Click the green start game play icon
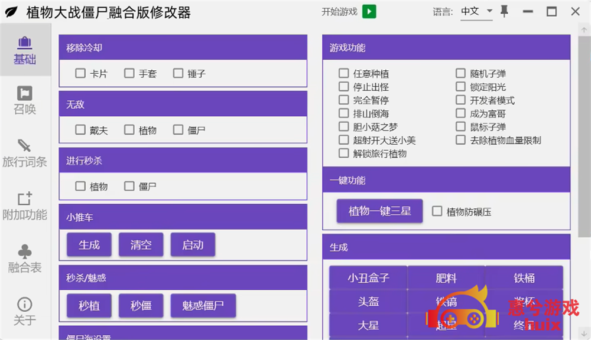The width and height of the screenshot is (591, 340). point(369,12)
